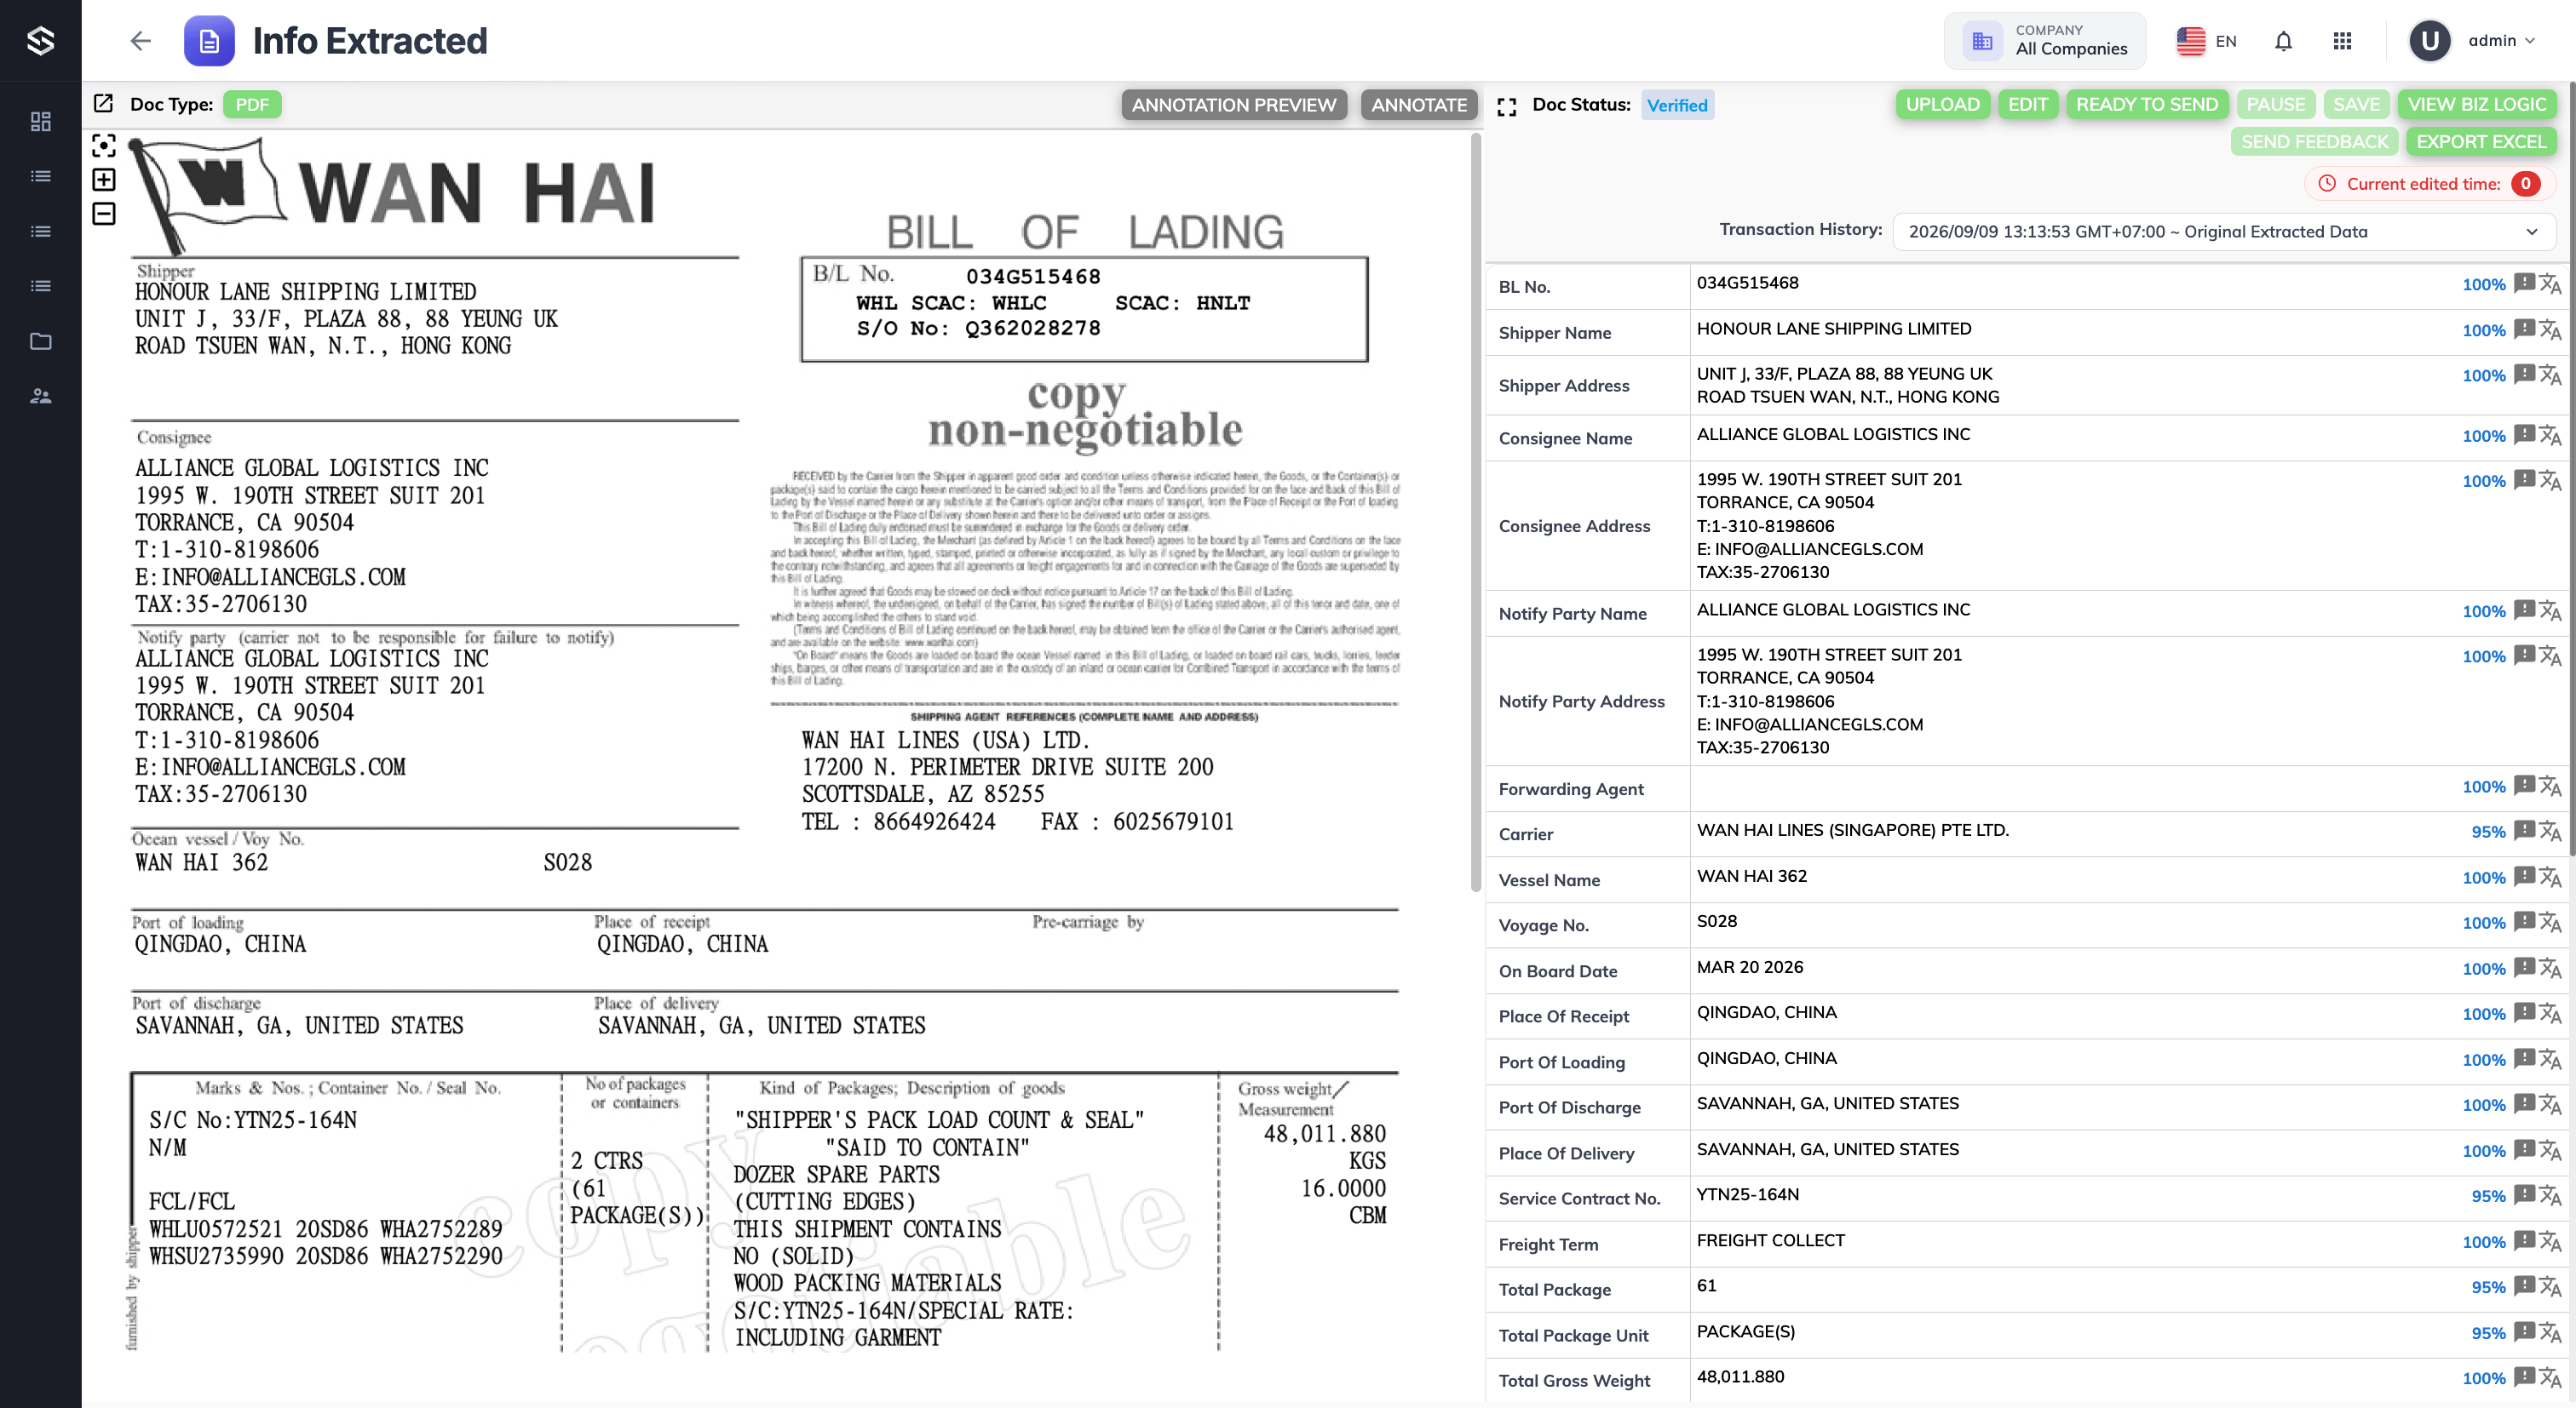Screen dimensions: 2576x1408
Task: Click the current edited time counter
Action: point(2524,184)
